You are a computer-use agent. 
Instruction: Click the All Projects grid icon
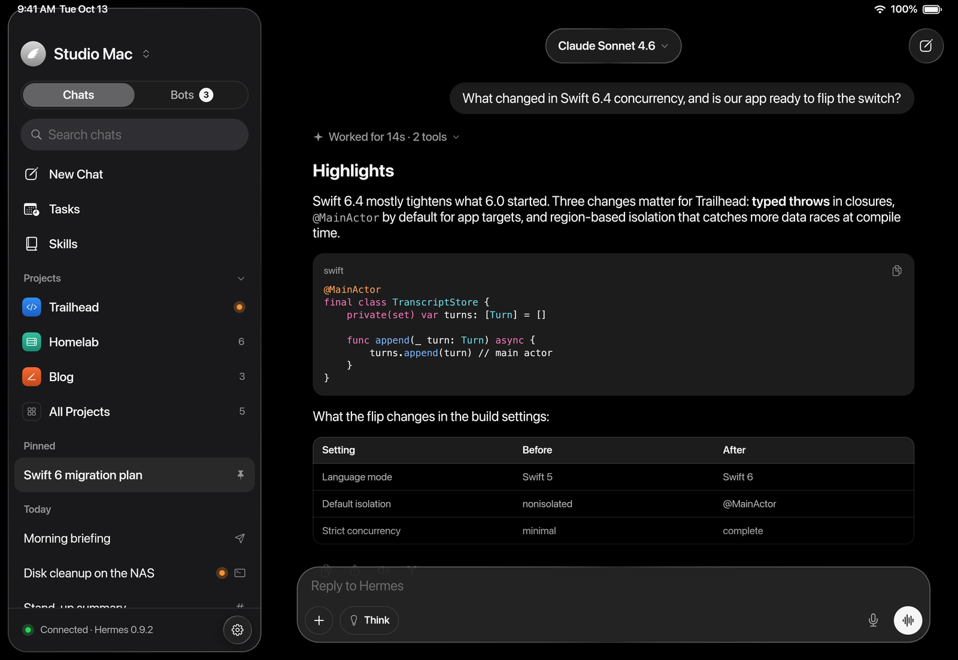pos(32,412)
